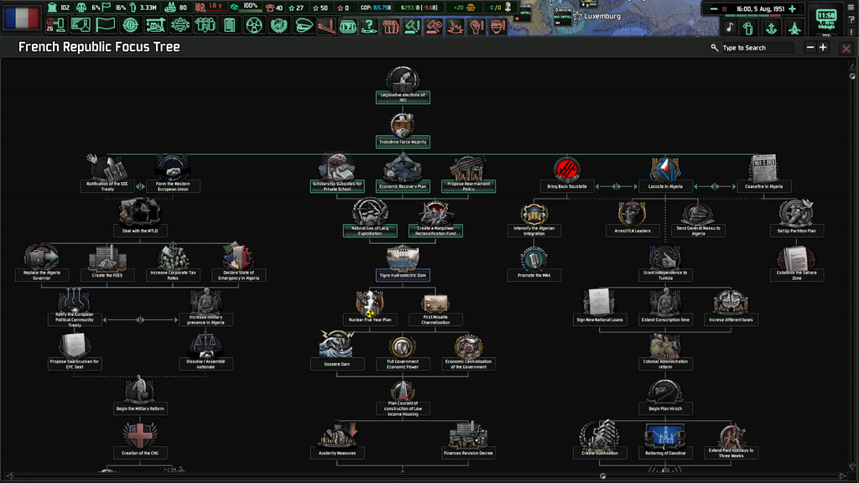Zoom out the focus tree
Viewport: 859px width, 483px height.
click(810, 48)
